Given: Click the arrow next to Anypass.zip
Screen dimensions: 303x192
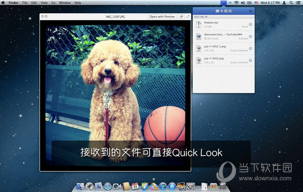Looking at the screenshot, I should point(251,24).
